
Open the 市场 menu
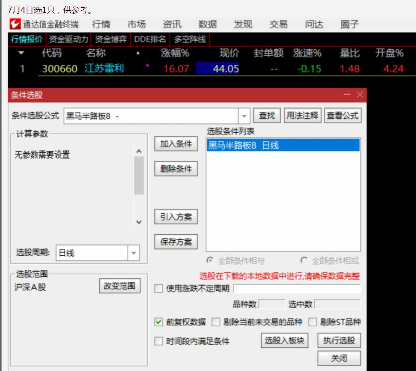(137, 24)
